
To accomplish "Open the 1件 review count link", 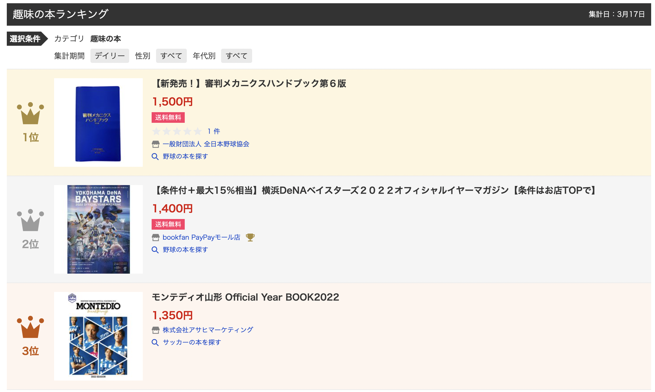I will tap(214, 131).
